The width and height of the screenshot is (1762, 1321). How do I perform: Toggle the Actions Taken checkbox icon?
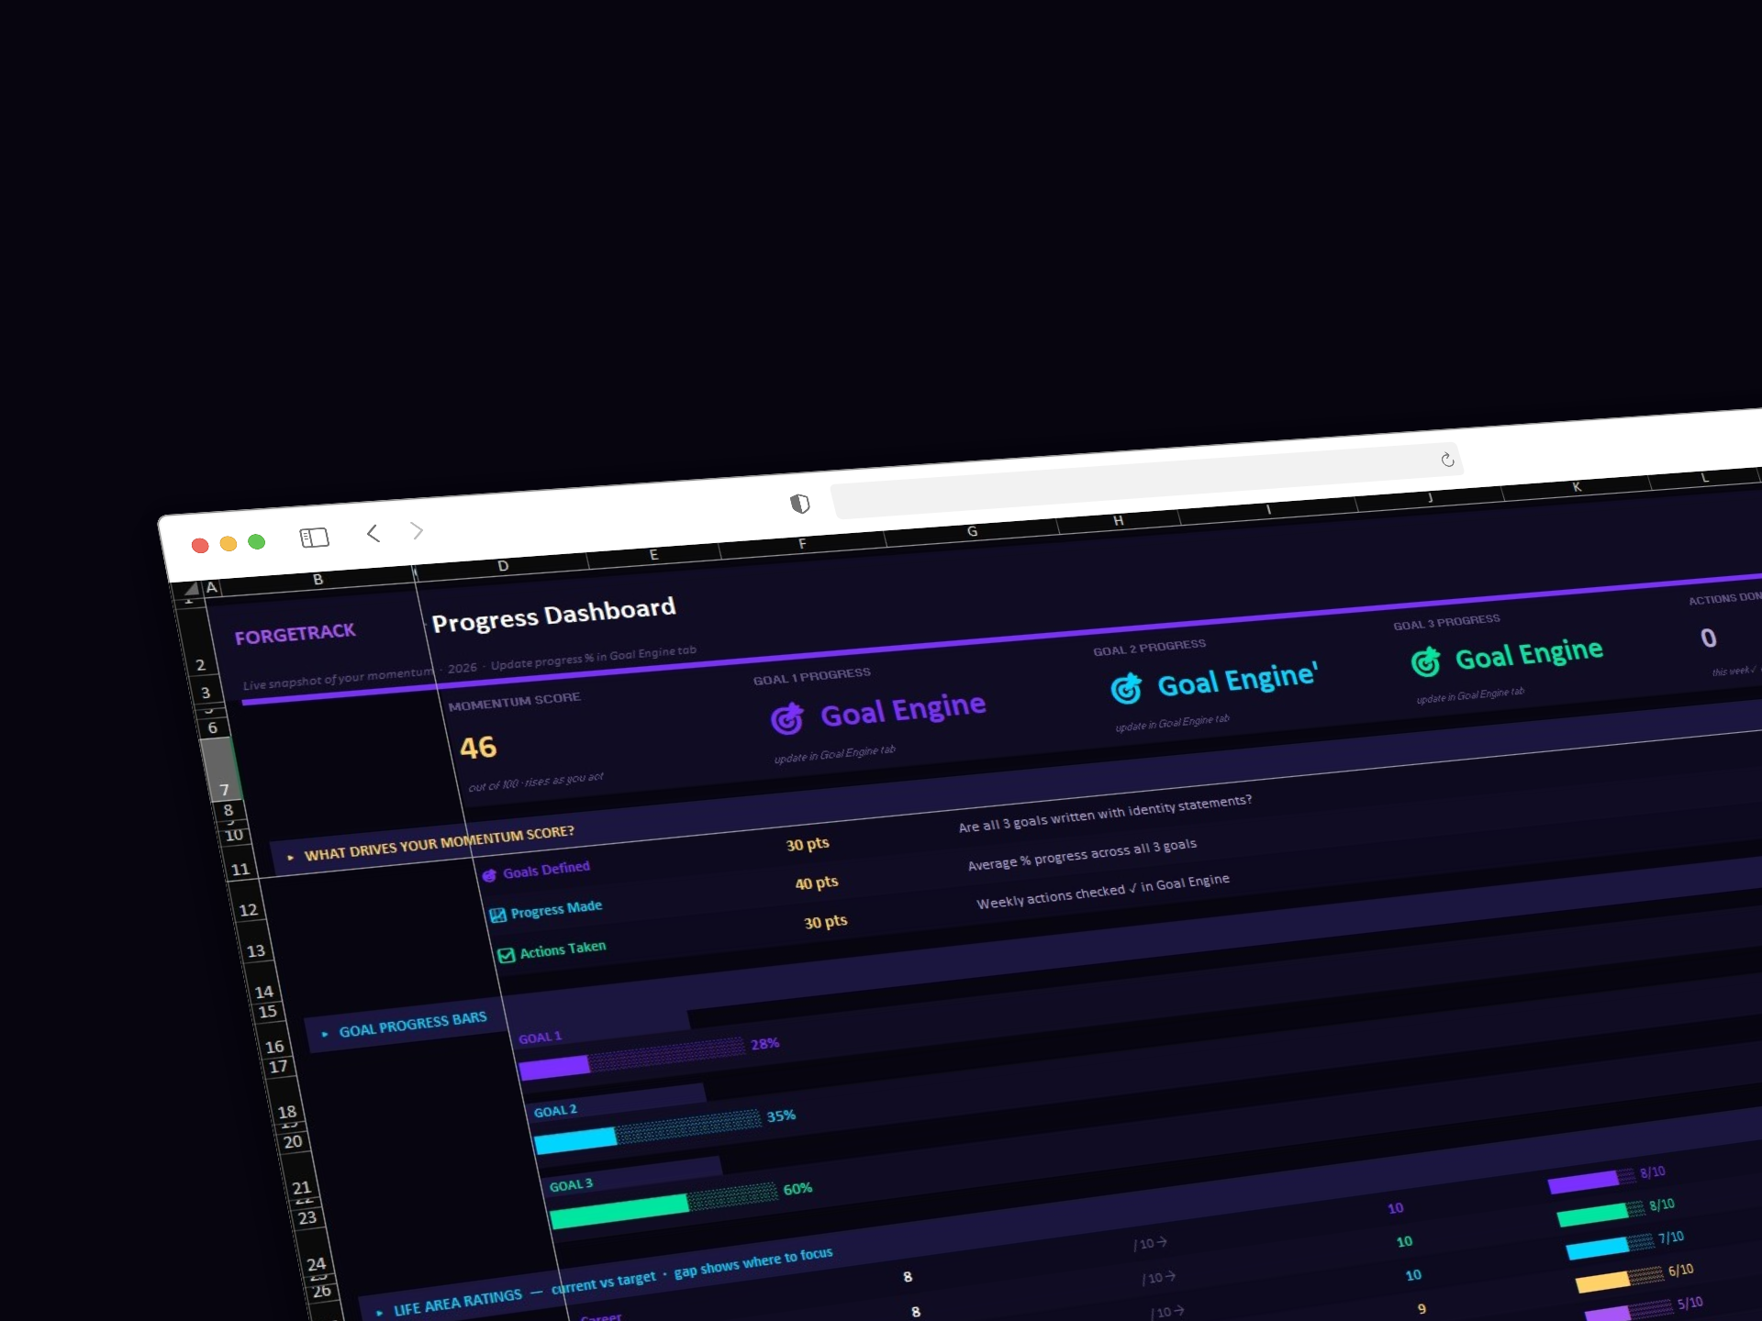click(506, 955)
